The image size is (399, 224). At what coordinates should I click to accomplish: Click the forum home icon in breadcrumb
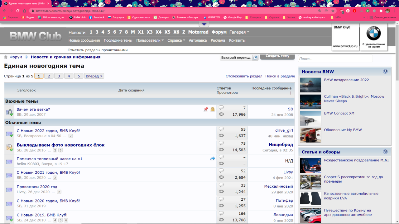(6, 57)
